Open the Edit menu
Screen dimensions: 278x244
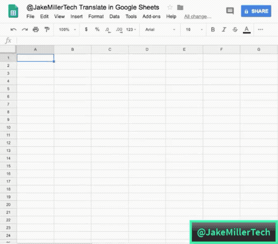pyautogui.click(x=44, y=17)
